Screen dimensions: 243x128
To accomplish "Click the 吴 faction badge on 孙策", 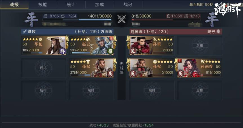I will (133, 51).
